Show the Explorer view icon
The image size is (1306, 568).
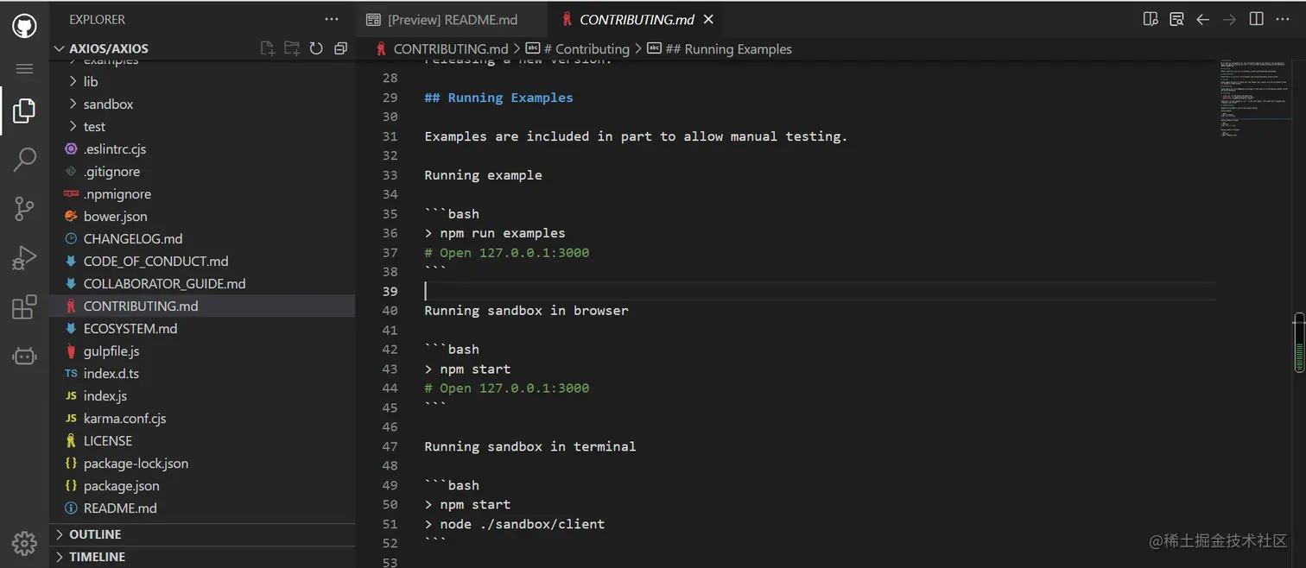click(x=24, y=110)
